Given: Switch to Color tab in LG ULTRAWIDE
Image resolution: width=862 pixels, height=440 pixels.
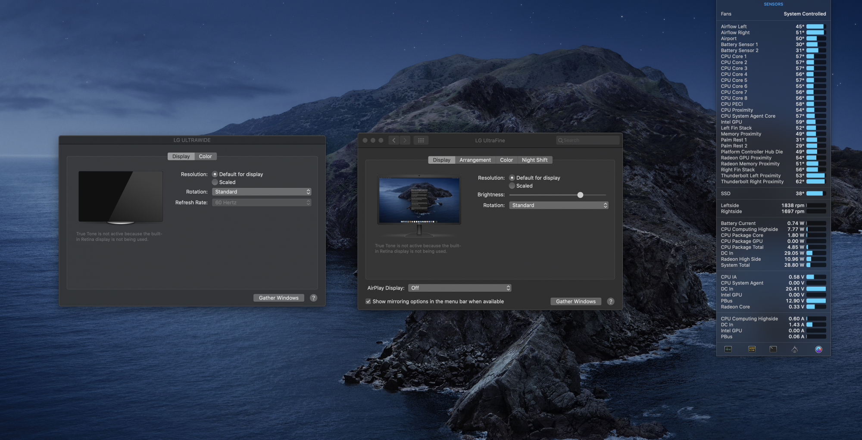Looking at the screenshot, I should 205,156.
